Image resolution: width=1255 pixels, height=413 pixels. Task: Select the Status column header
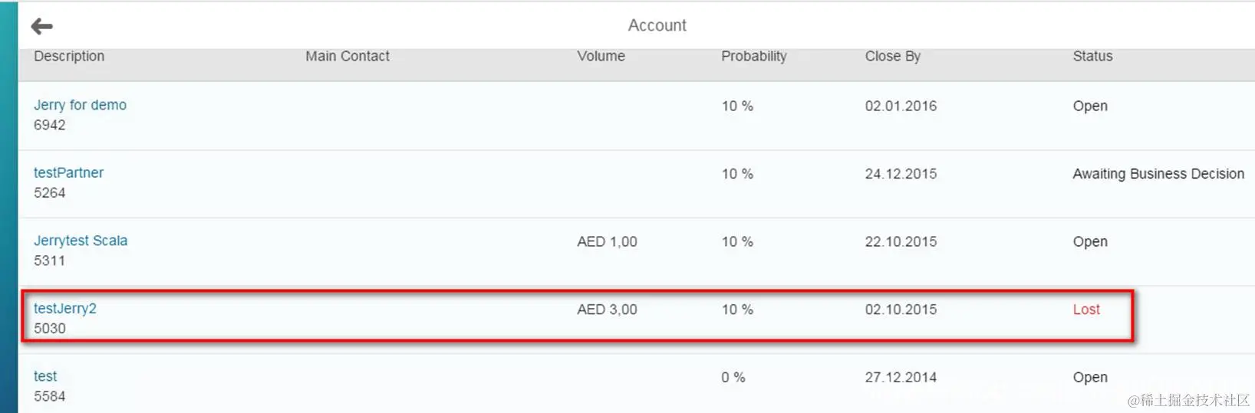pos(1092,56)
